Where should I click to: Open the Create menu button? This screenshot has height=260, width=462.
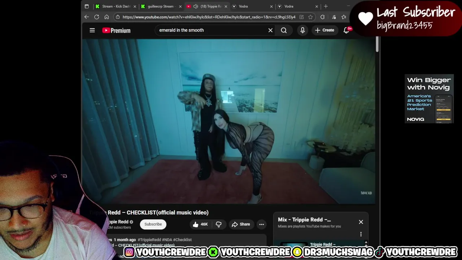324,30
